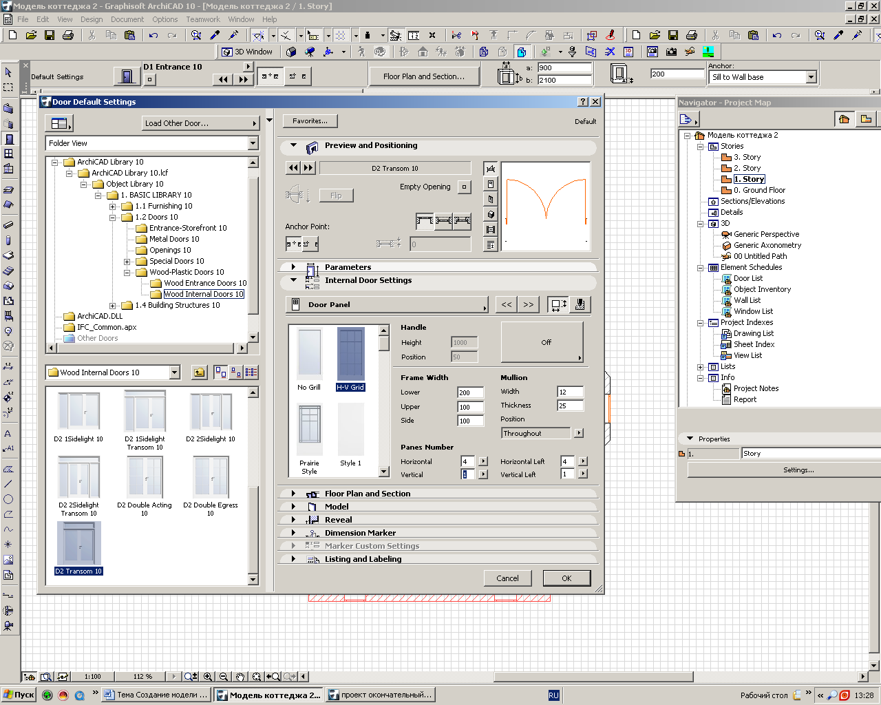The height and width of the screenshot is (705, 881).
Task: Select 2. Story in Navigator
Action: (747, 168)
